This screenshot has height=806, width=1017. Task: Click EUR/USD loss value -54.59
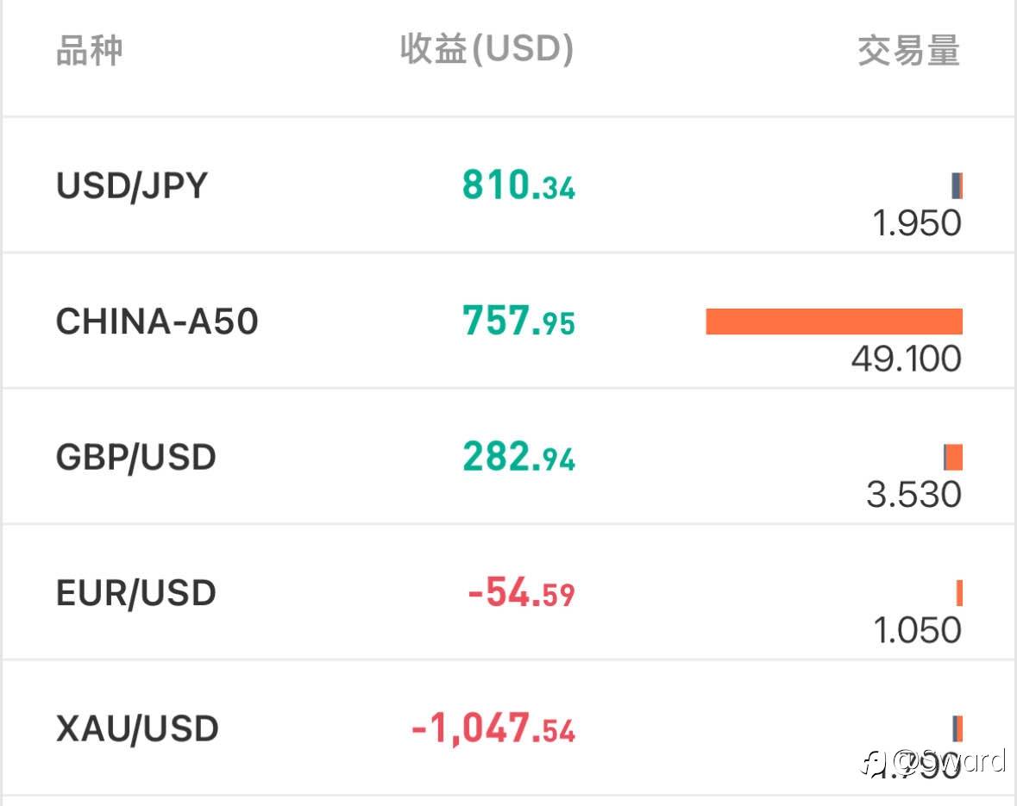[x=521, y=593]
